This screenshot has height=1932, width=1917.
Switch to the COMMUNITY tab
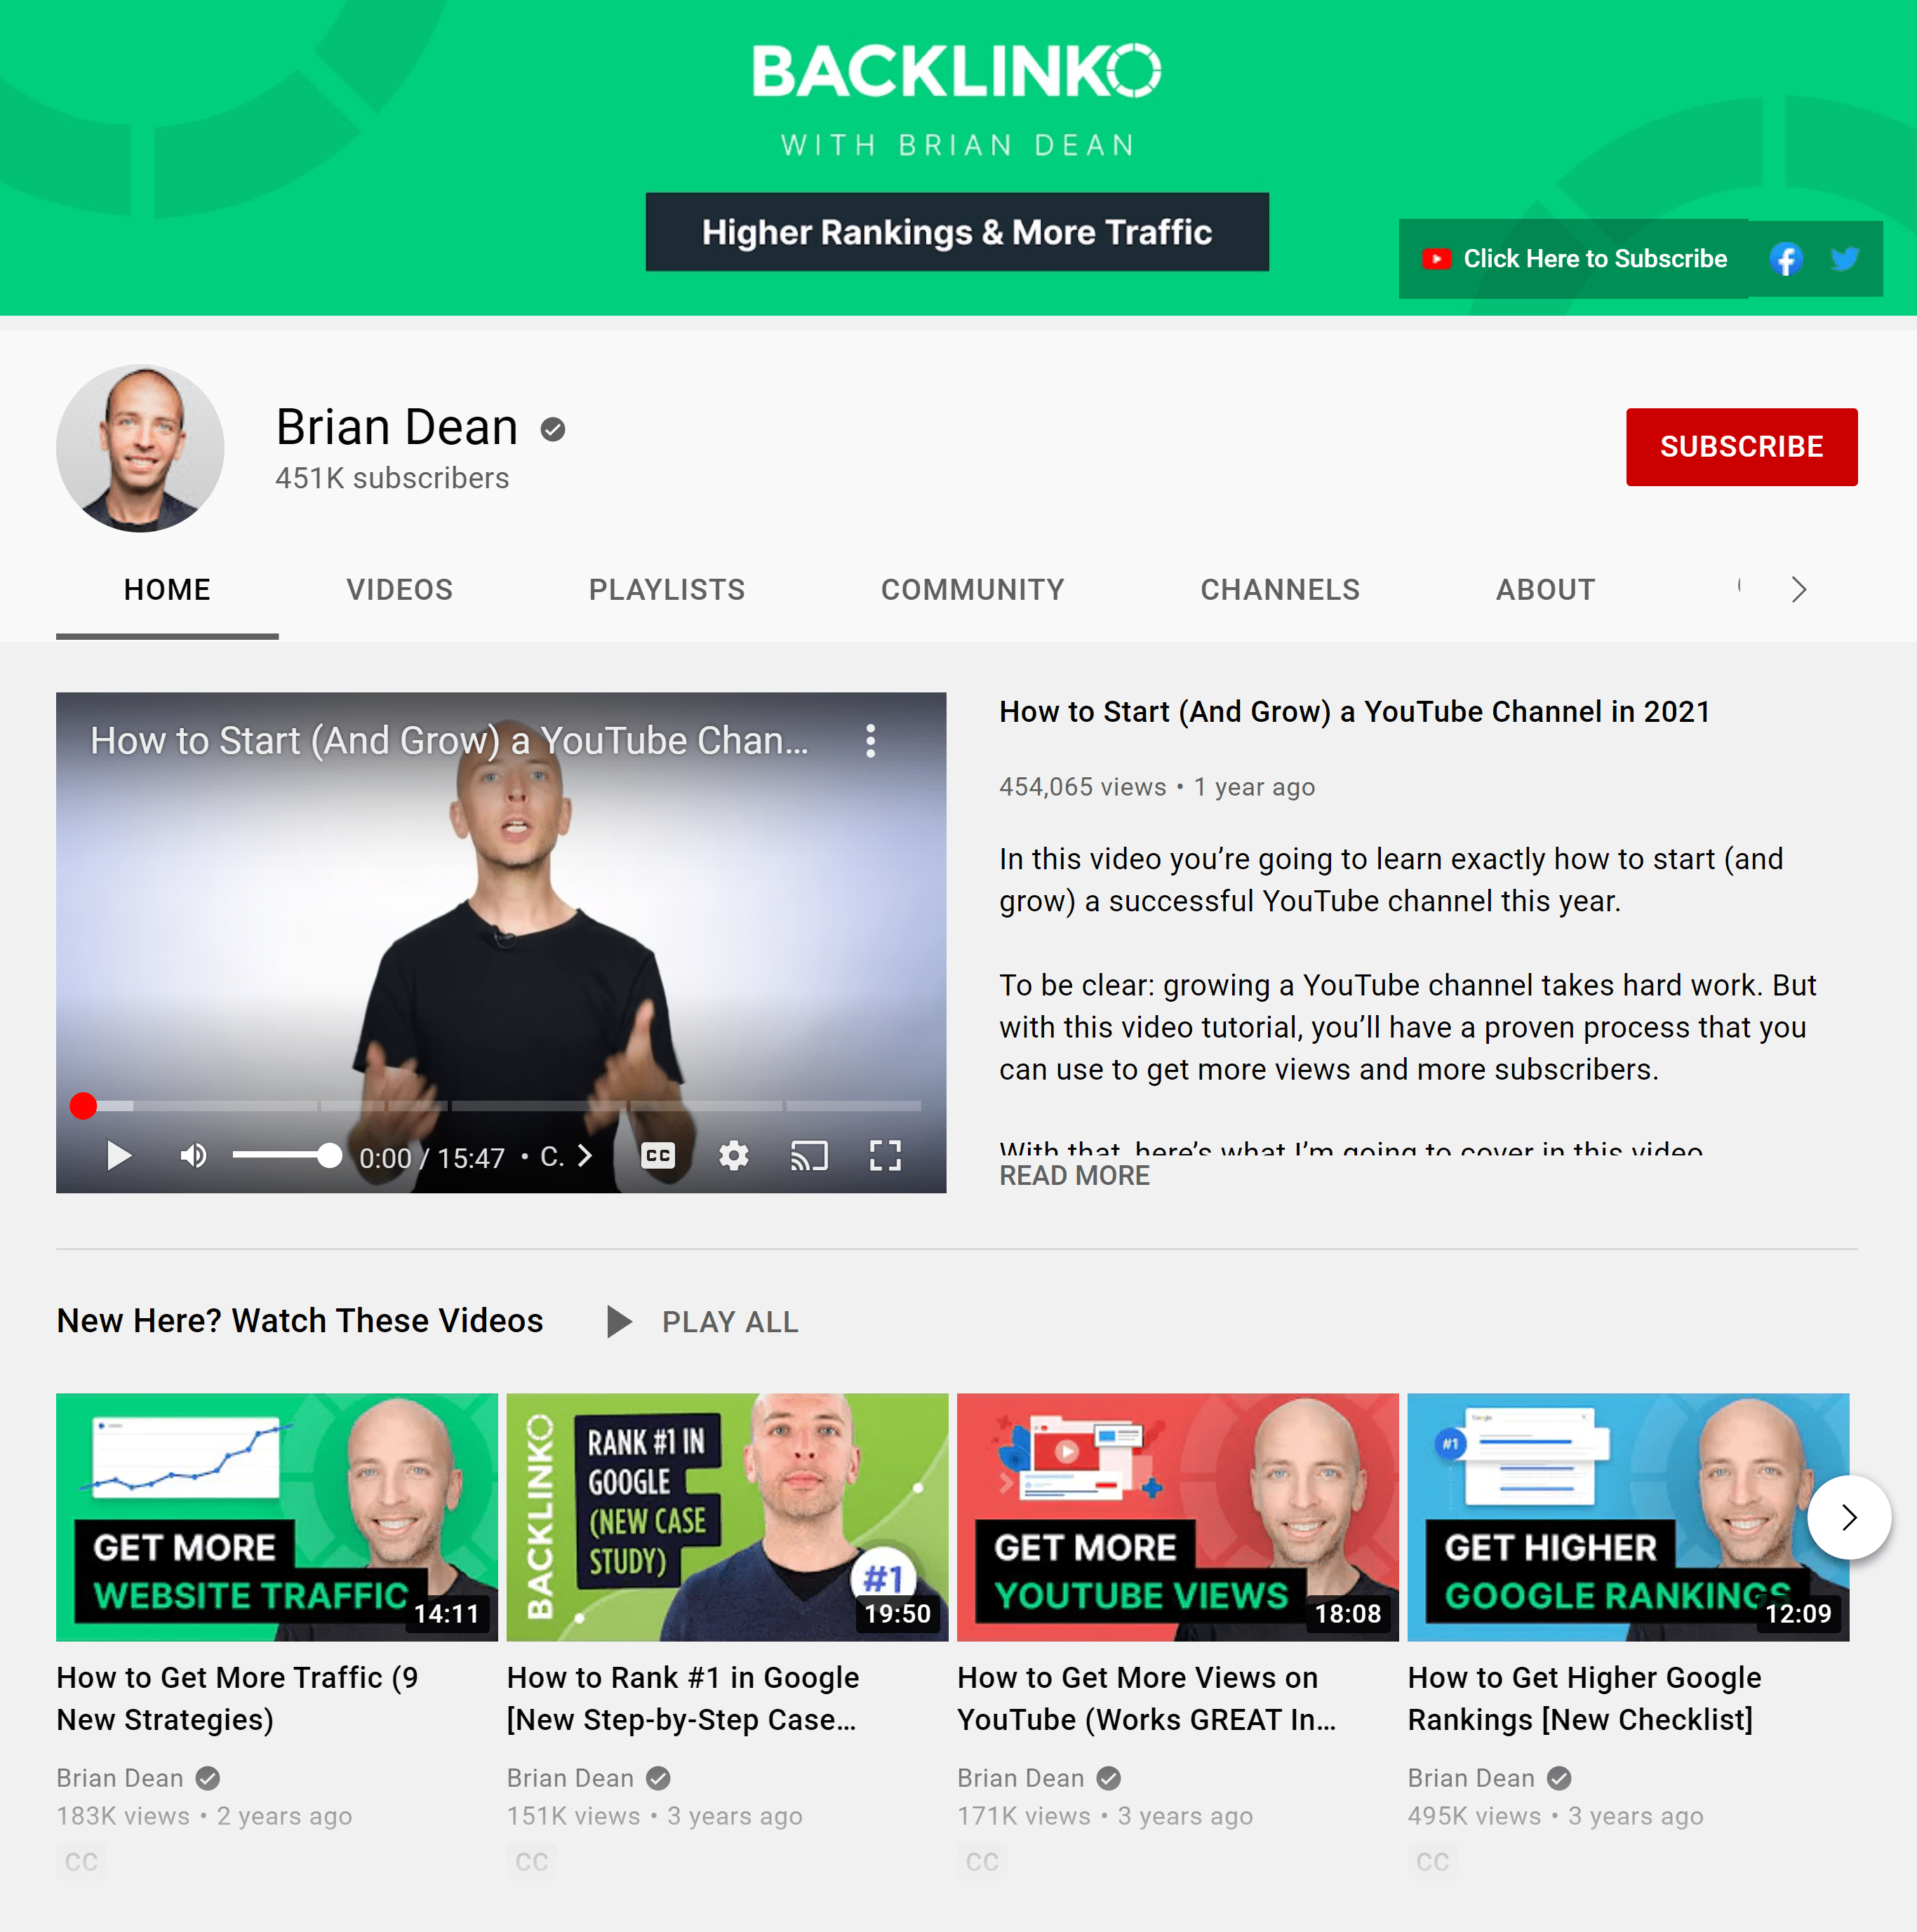(973, 588)
